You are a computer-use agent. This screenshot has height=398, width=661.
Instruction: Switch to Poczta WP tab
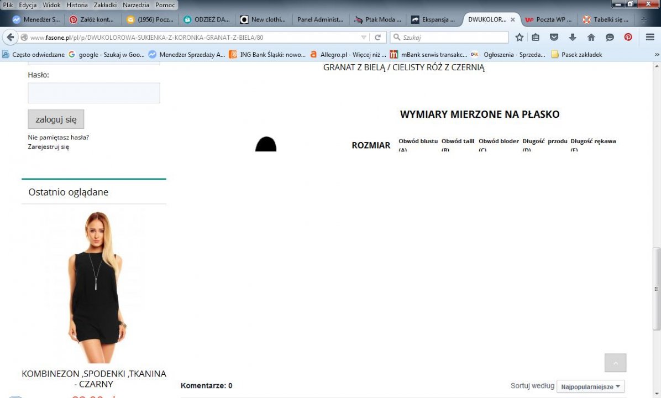coord(548,19)
